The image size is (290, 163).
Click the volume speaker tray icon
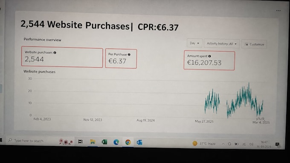coord(251,144)
